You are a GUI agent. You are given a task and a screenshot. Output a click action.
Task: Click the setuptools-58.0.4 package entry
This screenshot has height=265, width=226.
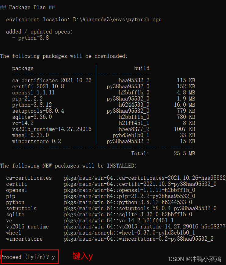click(103, 111)
